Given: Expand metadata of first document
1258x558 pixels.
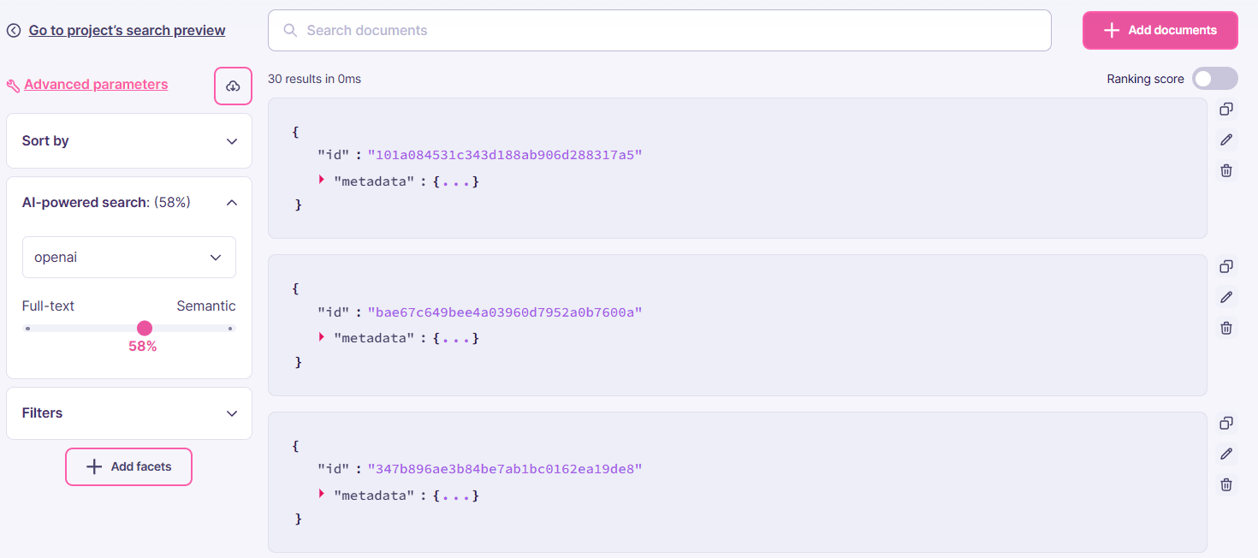Looking at the screenshot, I should [322, 181].
